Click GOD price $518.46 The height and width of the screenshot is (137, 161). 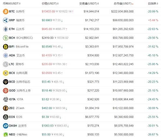[x=47, y=90]
